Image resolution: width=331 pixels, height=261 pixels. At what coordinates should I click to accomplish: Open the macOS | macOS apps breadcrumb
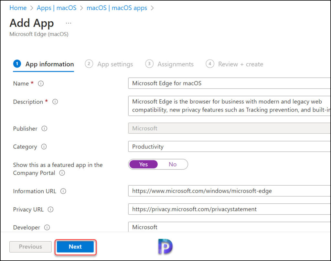117,8
